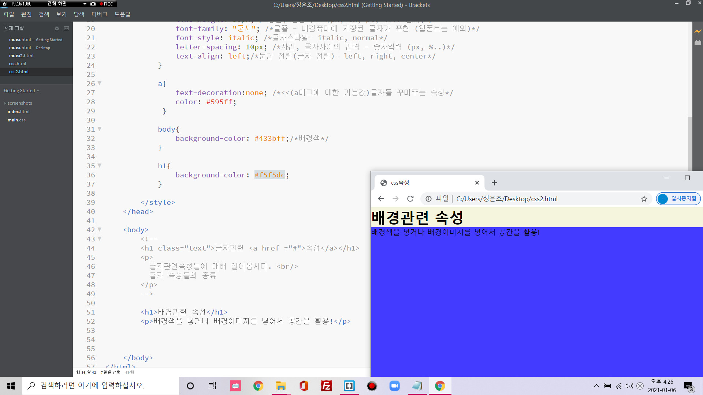Collapse the body rule fold arrow at line 31
Viewport: 703px width, 395px height.
pos(100,129)
